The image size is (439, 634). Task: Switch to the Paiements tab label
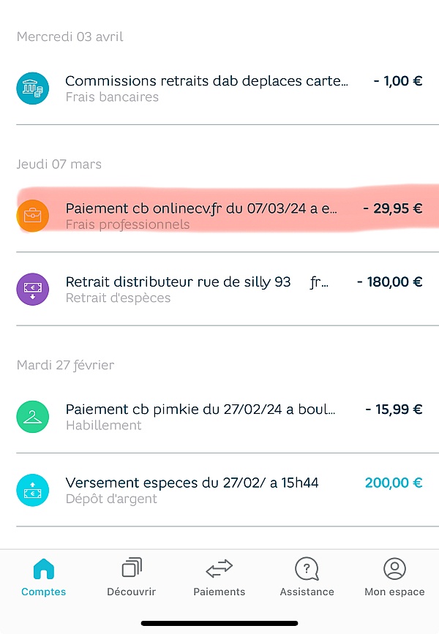point(219,592)
